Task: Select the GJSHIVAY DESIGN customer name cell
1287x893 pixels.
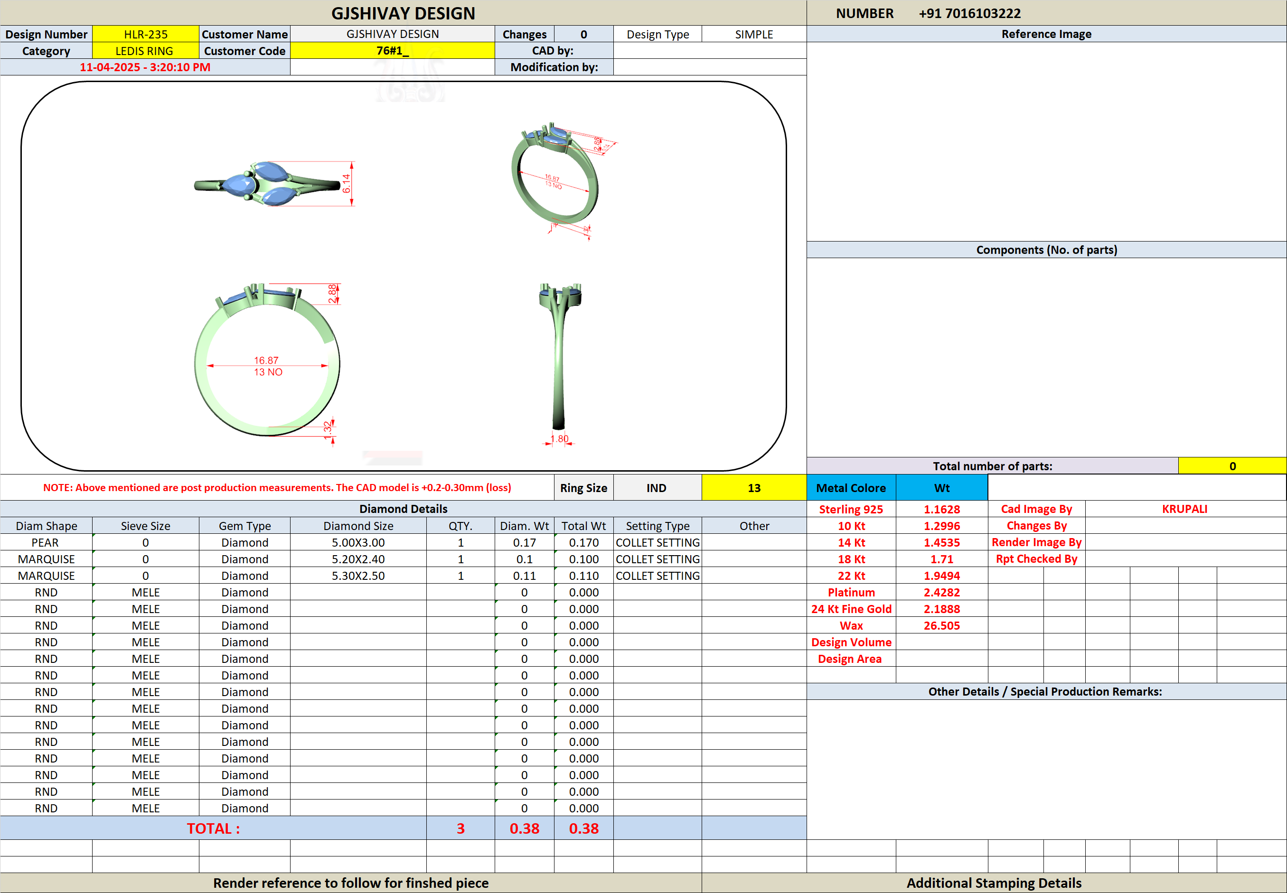Action: click(x=393, y=34)
